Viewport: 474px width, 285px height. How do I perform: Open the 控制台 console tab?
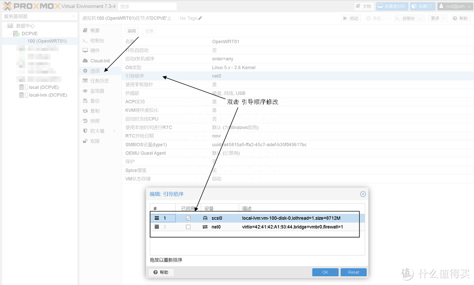pyautogui.click(x=97, y=40)
